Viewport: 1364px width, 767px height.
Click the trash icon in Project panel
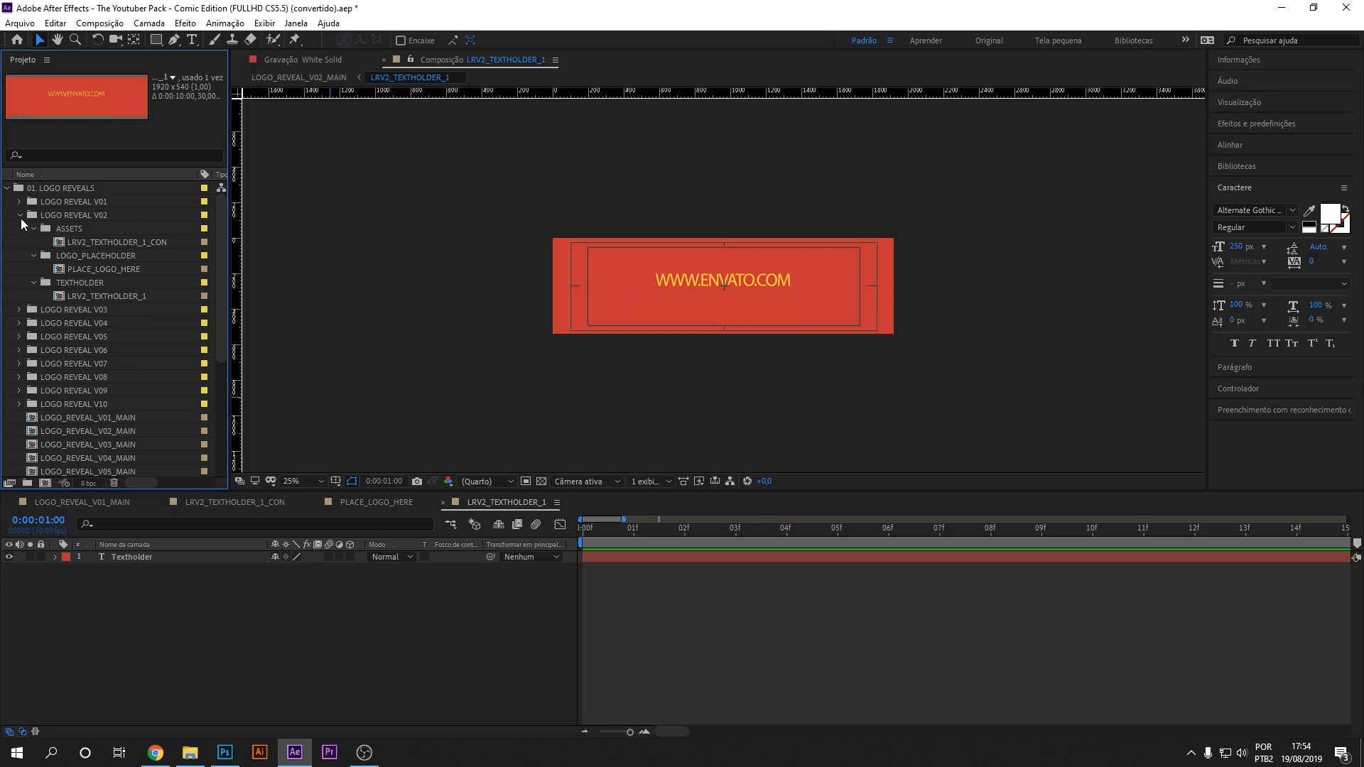pos(114,483)
